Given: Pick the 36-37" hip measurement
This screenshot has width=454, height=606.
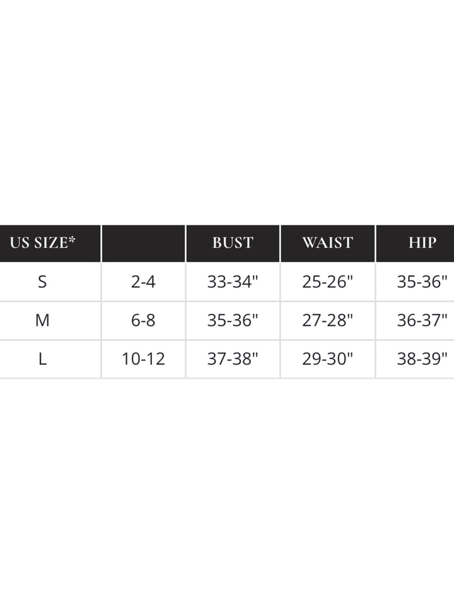Looking at the screenshot, I should point(422,321).
